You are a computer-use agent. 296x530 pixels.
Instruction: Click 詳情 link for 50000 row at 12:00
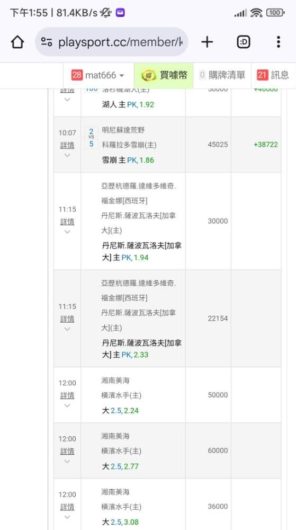pos(67,395)
